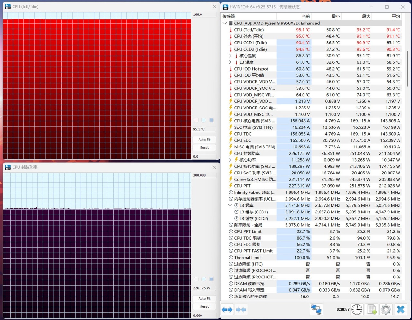
Task: Click the 当前 column header
Action: [294, 16]
